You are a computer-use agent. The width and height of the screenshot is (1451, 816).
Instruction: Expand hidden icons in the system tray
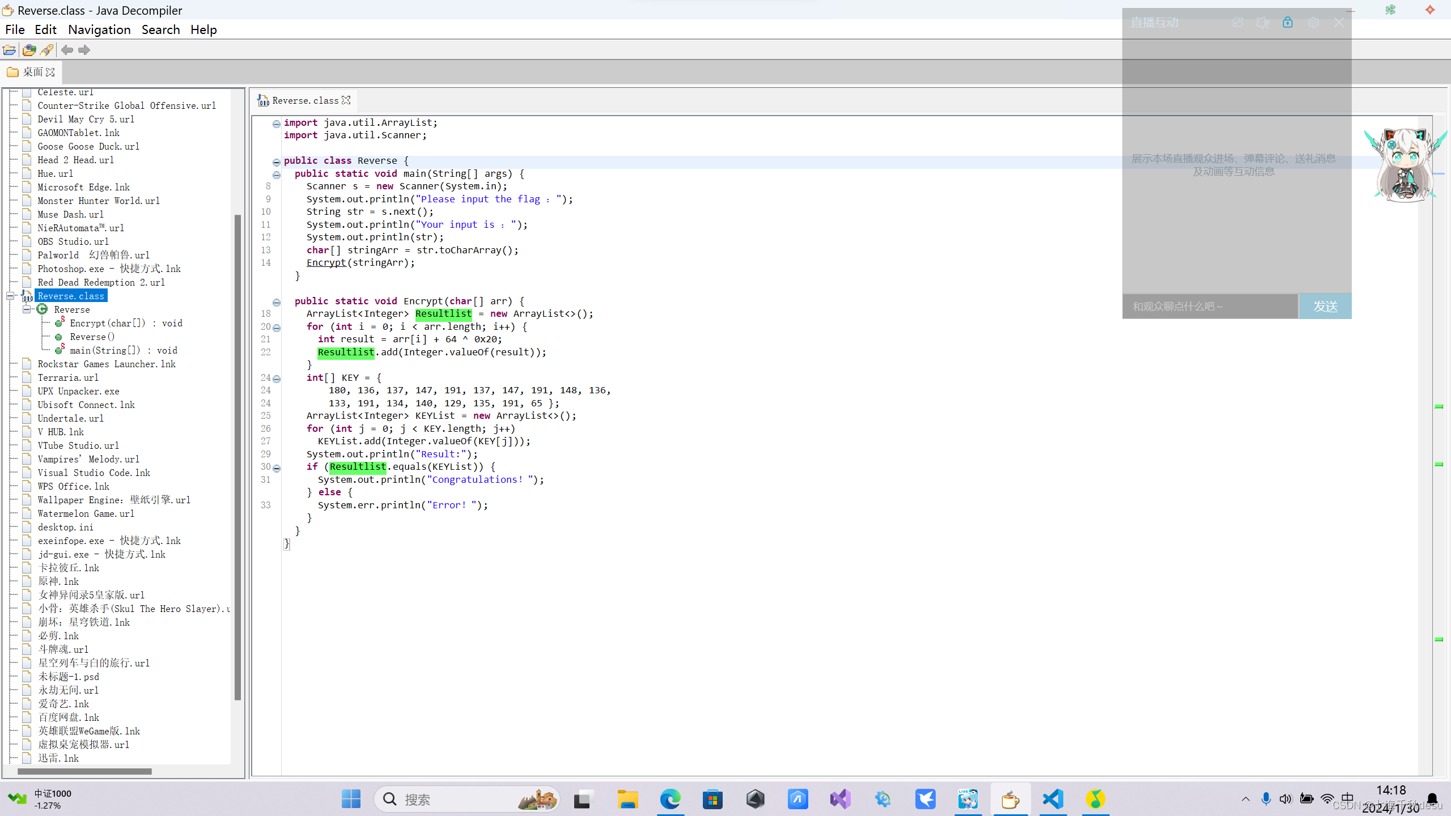coord(1245,799)
